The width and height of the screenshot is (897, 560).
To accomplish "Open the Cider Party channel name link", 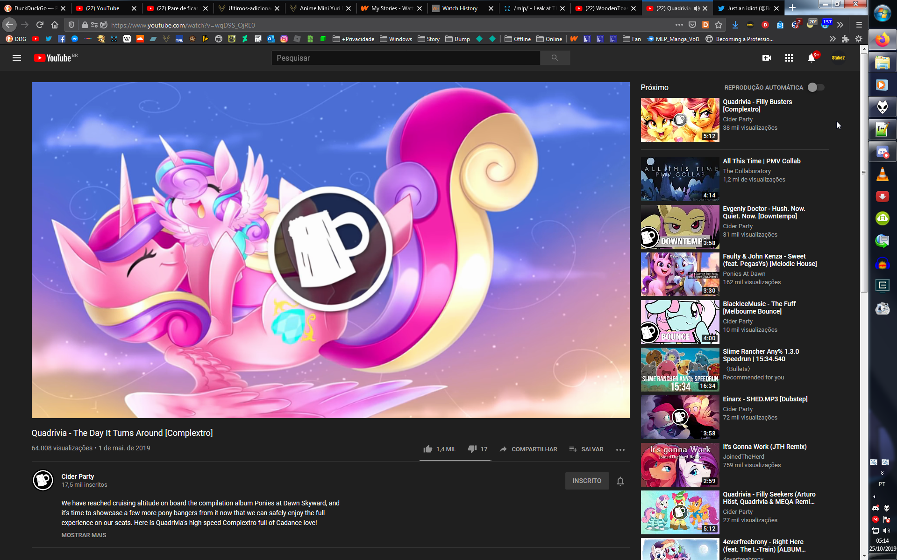I will coord(78,476).
